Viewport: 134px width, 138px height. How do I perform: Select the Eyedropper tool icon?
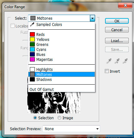[109, 61]
